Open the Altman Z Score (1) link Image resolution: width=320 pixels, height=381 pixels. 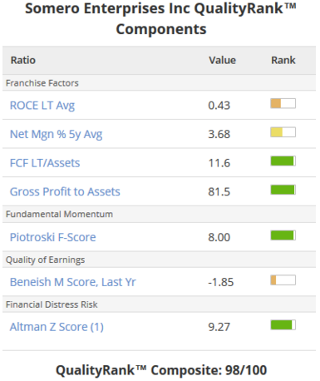point(57,327)
